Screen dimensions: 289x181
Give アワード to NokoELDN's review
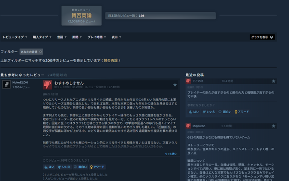[x=97, y=167]
